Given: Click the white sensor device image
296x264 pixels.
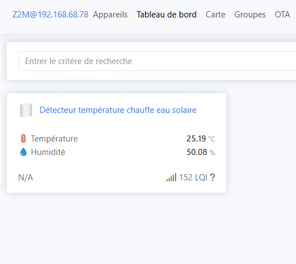Looking at the screenshot, I should [26, 110].
